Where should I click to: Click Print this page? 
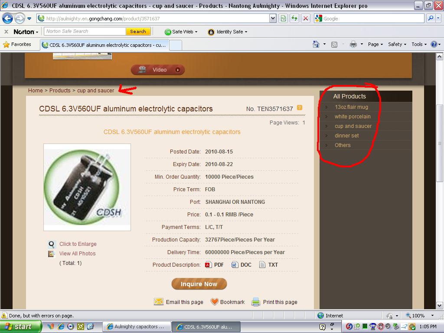tap(274, 302)
